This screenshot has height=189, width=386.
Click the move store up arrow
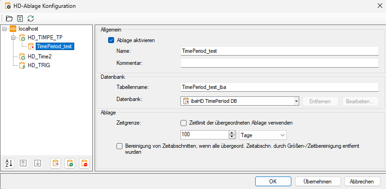23,163
